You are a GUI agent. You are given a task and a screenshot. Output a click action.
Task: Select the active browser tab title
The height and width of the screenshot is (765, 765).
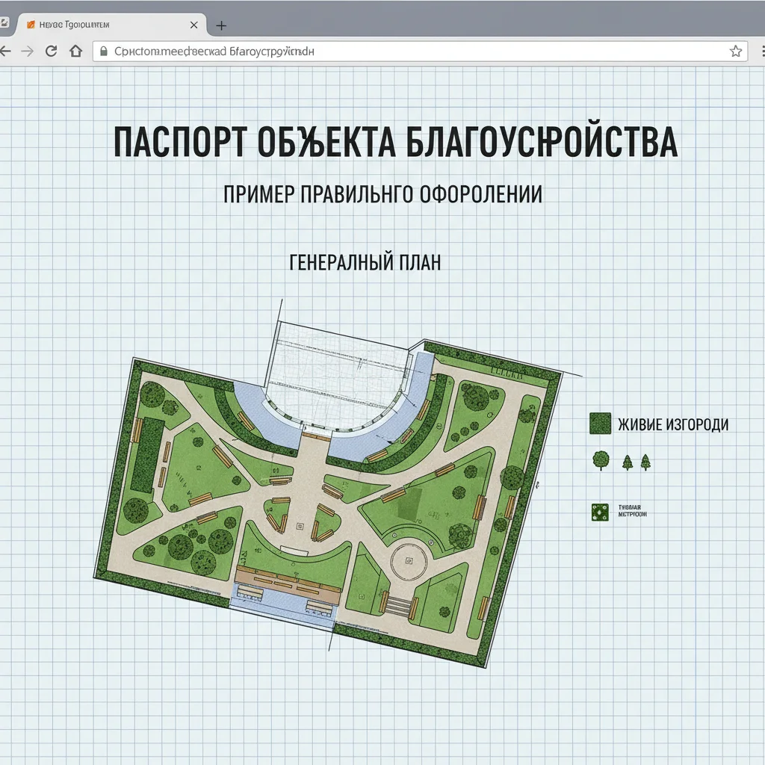point(73,25)
